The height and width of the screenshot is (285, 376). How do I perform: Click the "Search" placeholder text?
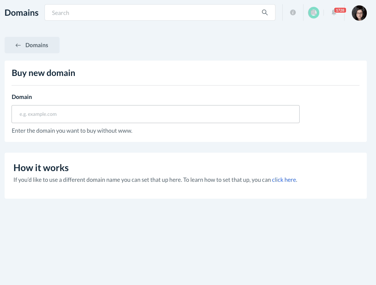pos(61,13)
